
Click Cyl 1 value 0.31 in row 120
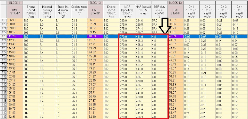[191, 25]
